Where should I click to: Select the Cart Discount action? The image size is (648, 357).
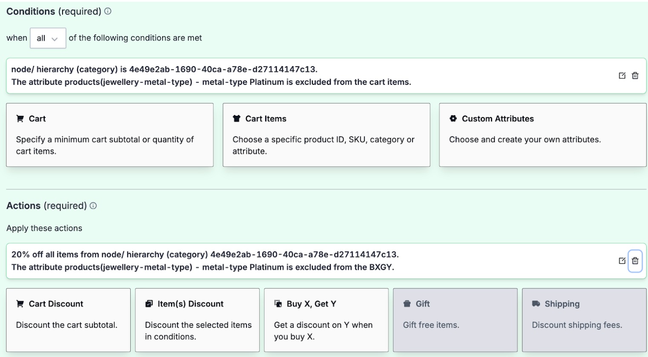68,320
